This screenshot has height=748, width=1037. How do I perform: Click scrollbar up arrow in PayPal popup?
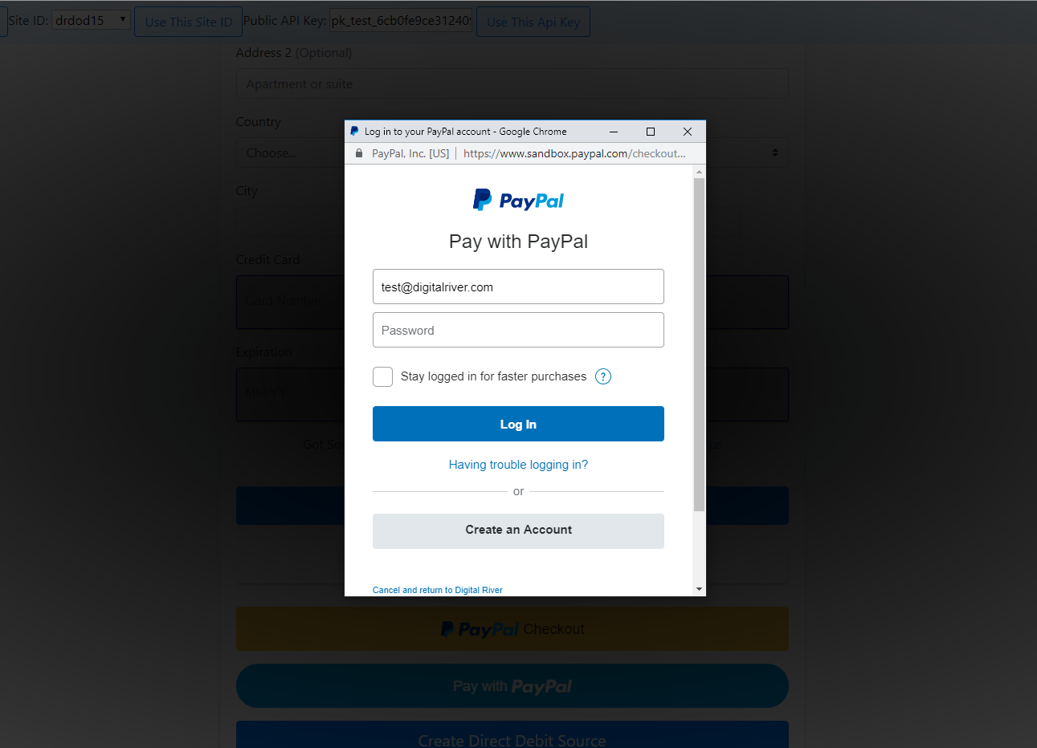699,172
